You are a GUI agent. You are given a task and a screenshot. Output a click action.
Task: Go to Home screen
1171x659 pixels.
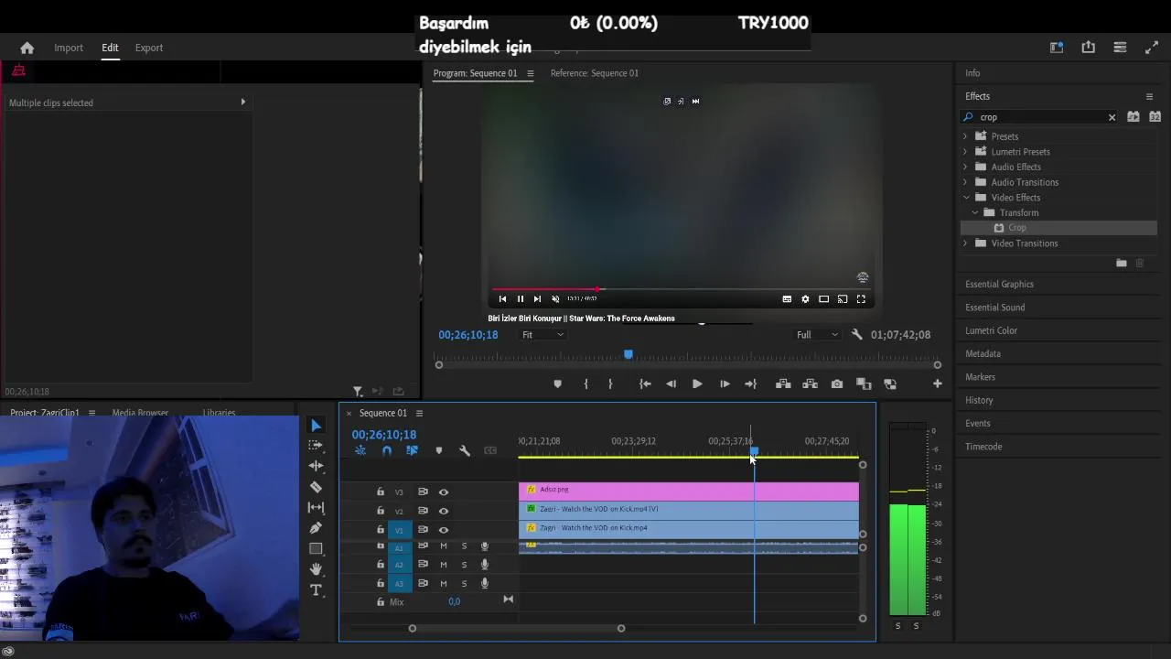[27, 48]
